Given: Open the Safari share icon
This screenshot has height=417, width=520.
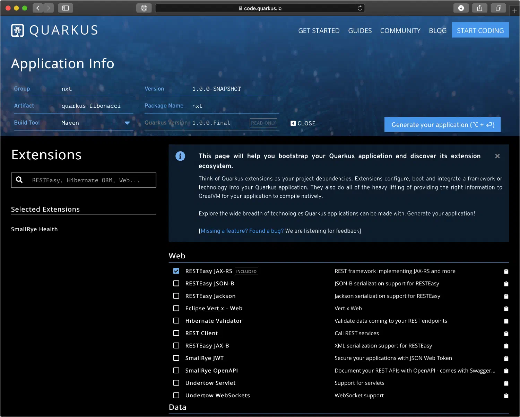Looking at the screenshot, I should 479,8.
